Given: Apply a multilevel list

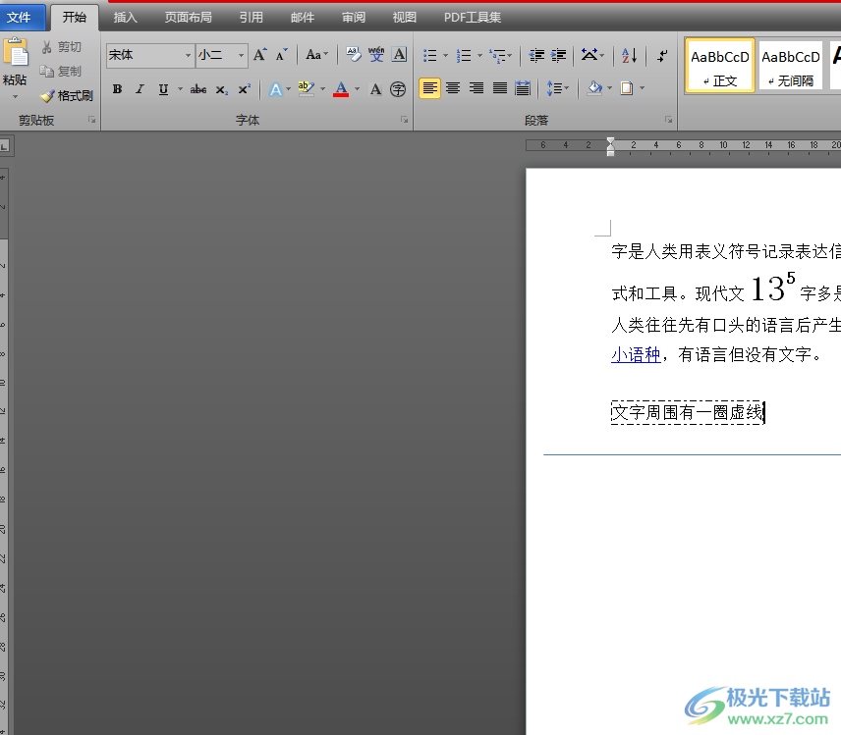Looking at the screenshot, I should (x=498, y=55).
